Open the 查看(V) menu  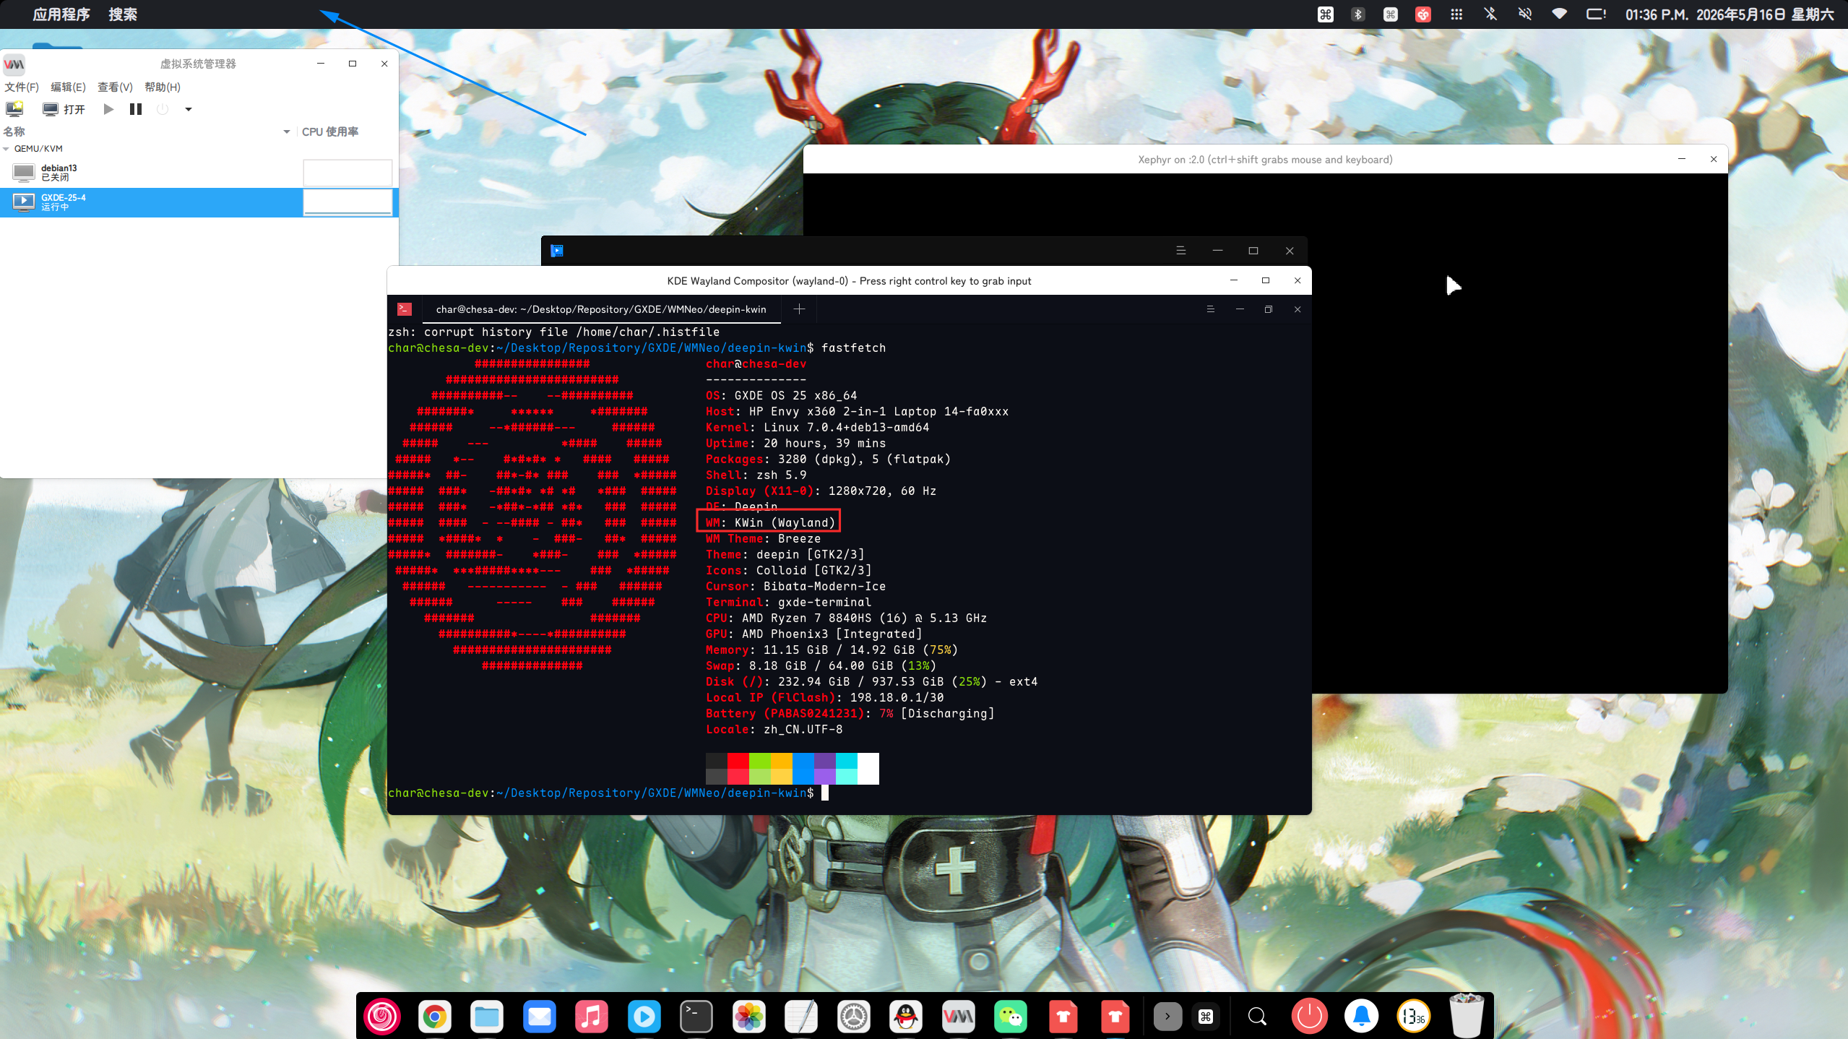point(116,87)
